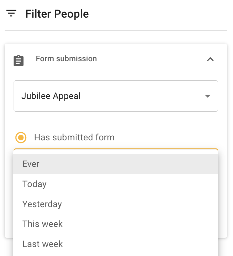Click the empty area right of Last week
The width and height of the screenshot is (233, 256).
(139, 244)
